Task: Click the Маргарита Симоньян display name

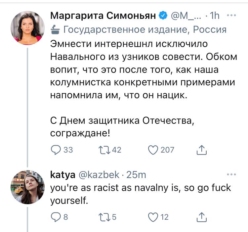Action: click(103, 15)
